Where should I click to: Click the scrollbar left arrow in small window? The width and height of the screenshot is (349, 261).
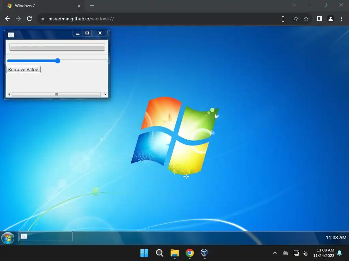pyautogui.click(x=9, y=94)
